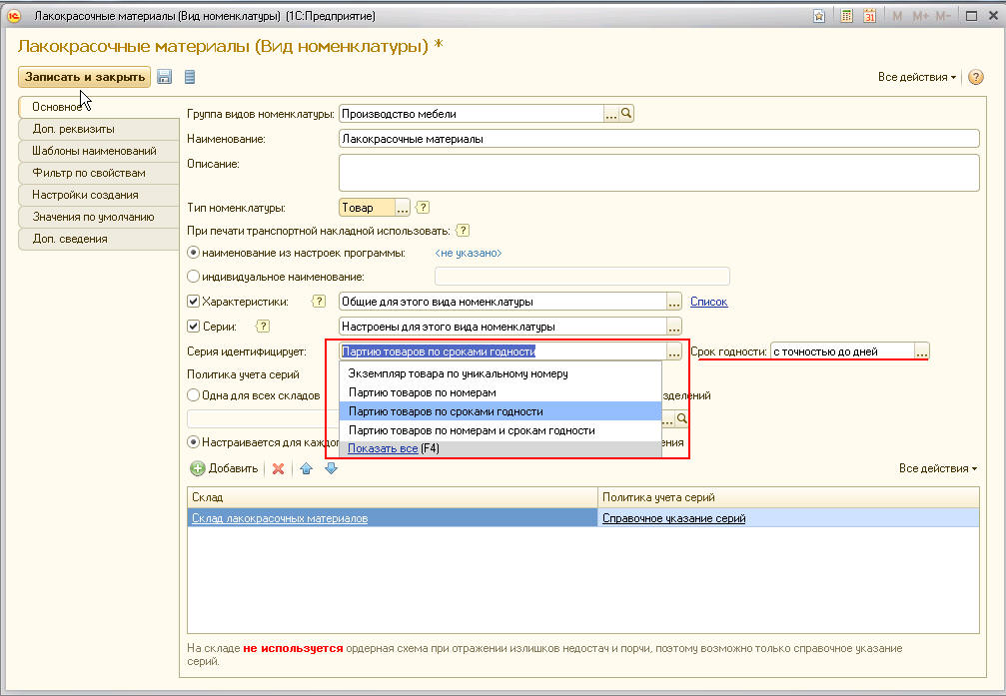Click the 1C application logo icon
Viewport: 1006px width, 696px height.
pyautogui.click(x=14, y=16)
